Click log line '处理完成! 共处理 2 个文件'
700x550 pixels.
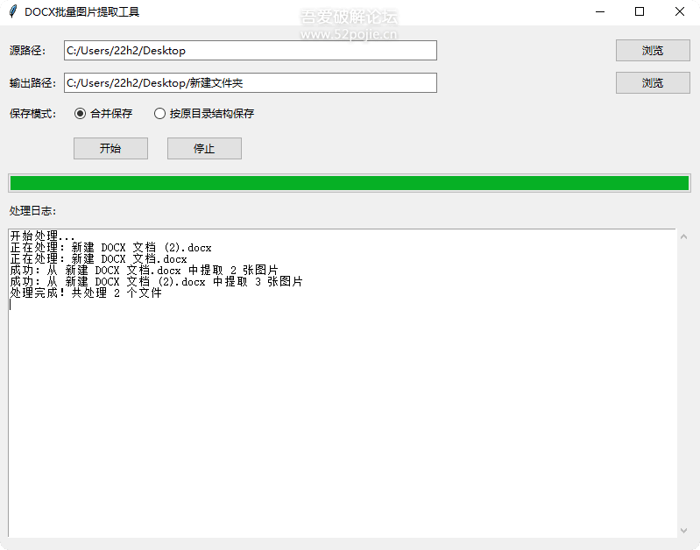coord(86,293)
